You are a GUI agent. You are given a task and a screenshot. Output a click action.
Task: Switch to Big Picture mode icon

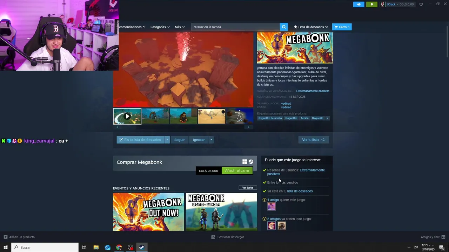click(x=421, y=4)
